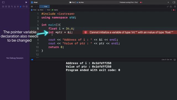
Task: Click 'Line: 5 Col: 18' status text
Action: pyautogui.click(x=166, y=60)
